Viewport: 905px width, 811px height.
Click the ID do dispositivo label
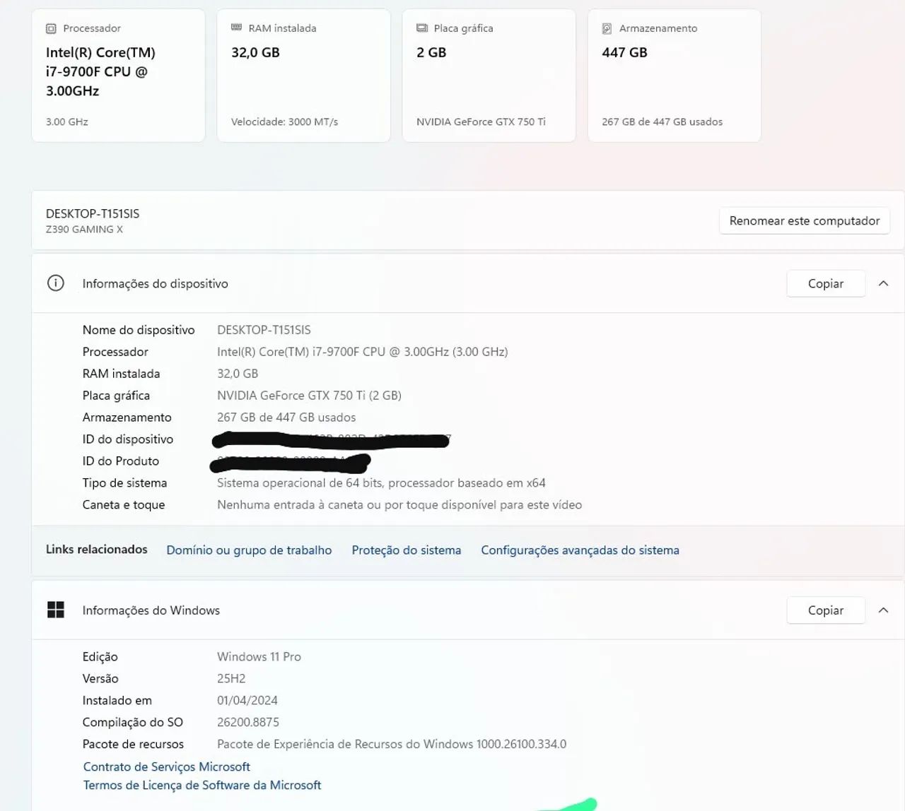(x=128, y=439)
